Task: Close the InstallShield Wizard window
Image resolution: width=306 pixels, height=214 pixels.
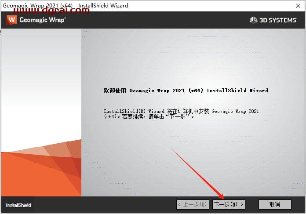Action: click(298, 6)
